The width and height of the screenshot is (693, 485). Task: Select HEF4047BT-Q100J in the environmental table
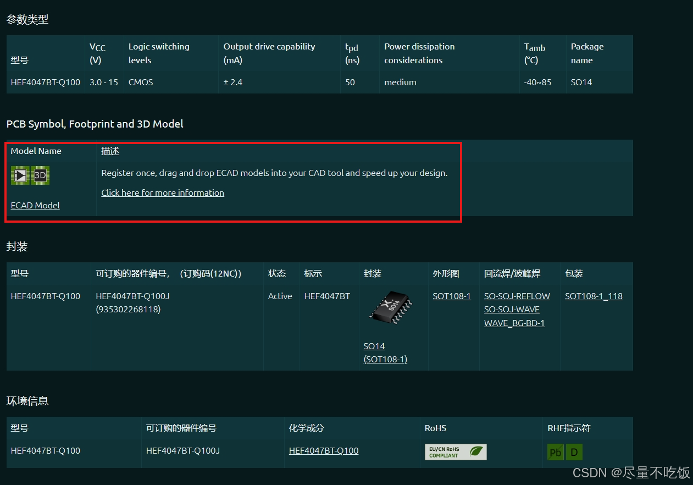(183, 450)
